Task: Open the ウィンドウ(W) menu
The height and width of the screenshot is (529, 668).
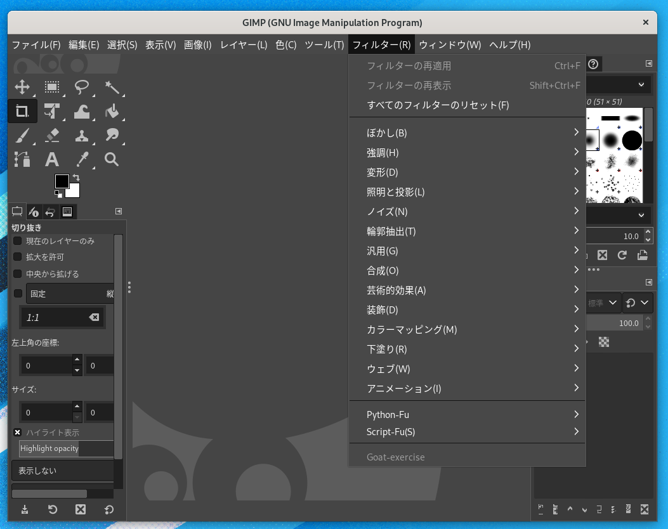Action: click(450, 45)
